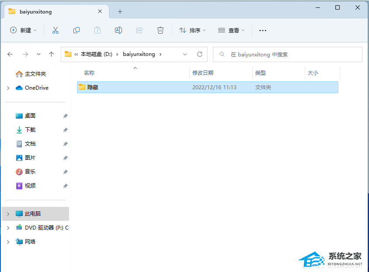Click the Share icon

(139, 30)
